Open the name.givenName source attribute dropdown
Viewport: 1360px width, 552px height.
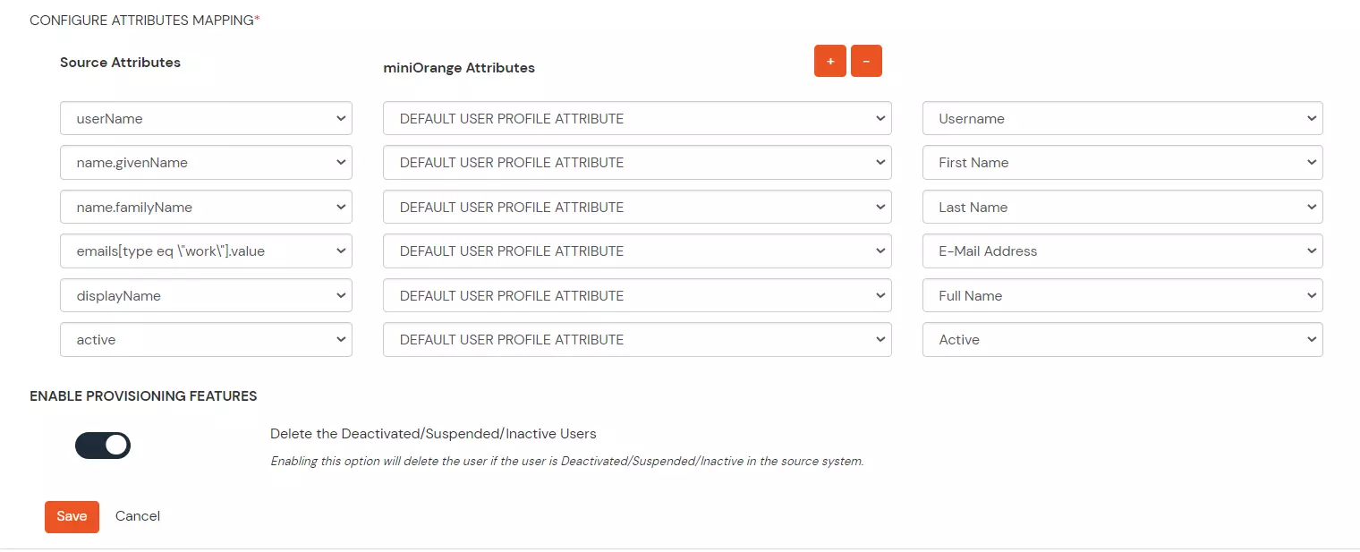[206, 162]
